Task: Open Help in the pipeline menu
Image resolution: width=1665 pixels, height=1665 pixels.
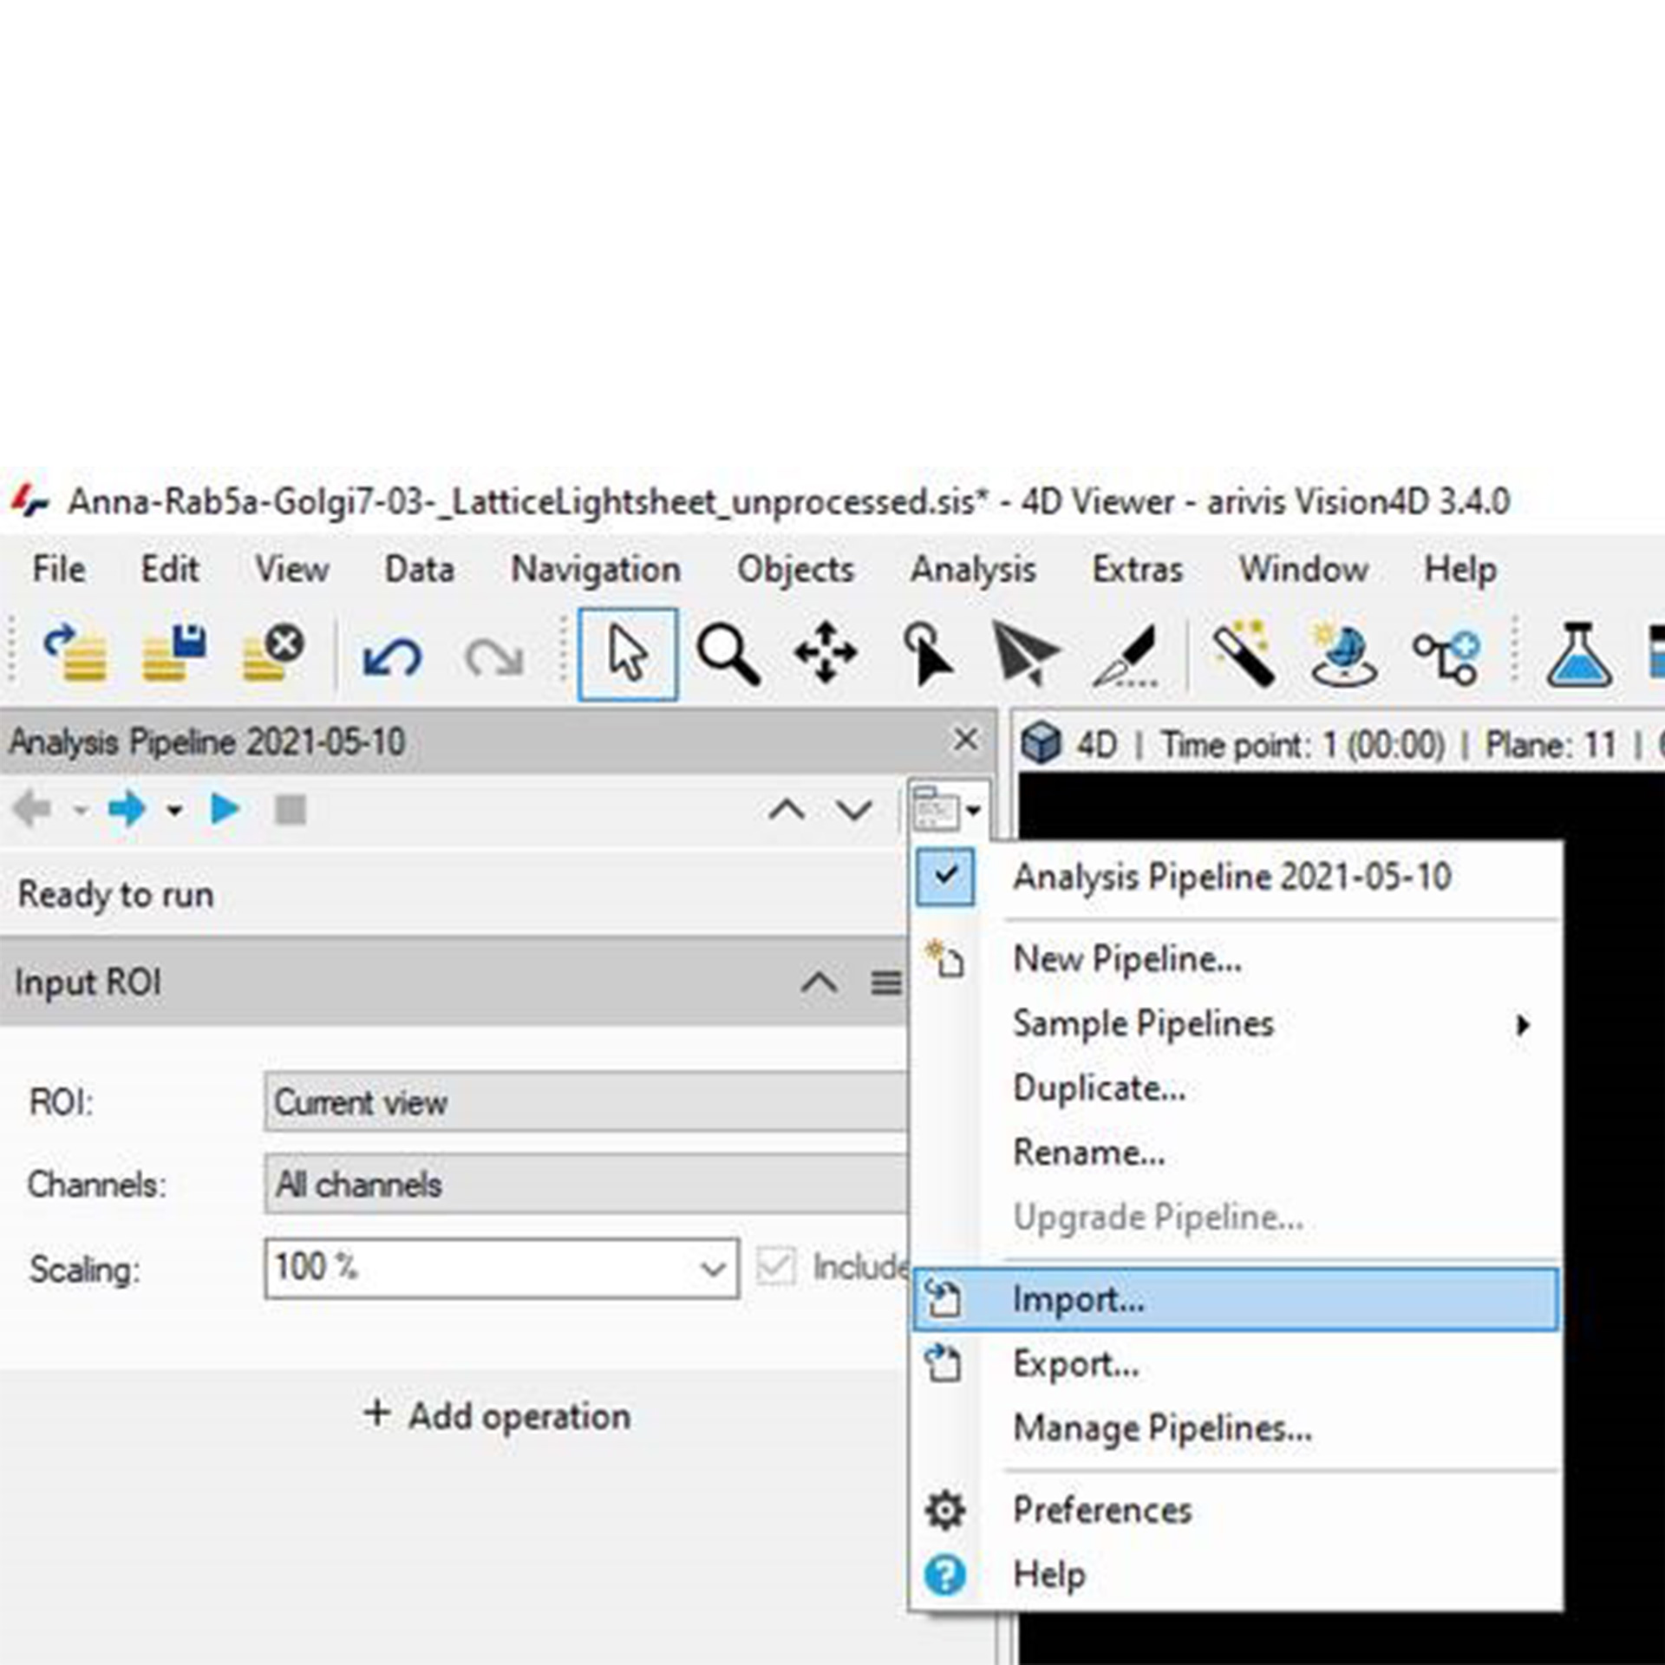Action: pyautogui.click(x=1237, y=1575)
